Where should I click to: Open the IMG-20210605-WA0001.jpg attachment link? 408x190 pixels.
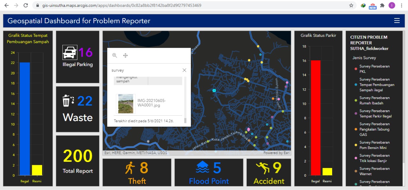coord(151,103)
